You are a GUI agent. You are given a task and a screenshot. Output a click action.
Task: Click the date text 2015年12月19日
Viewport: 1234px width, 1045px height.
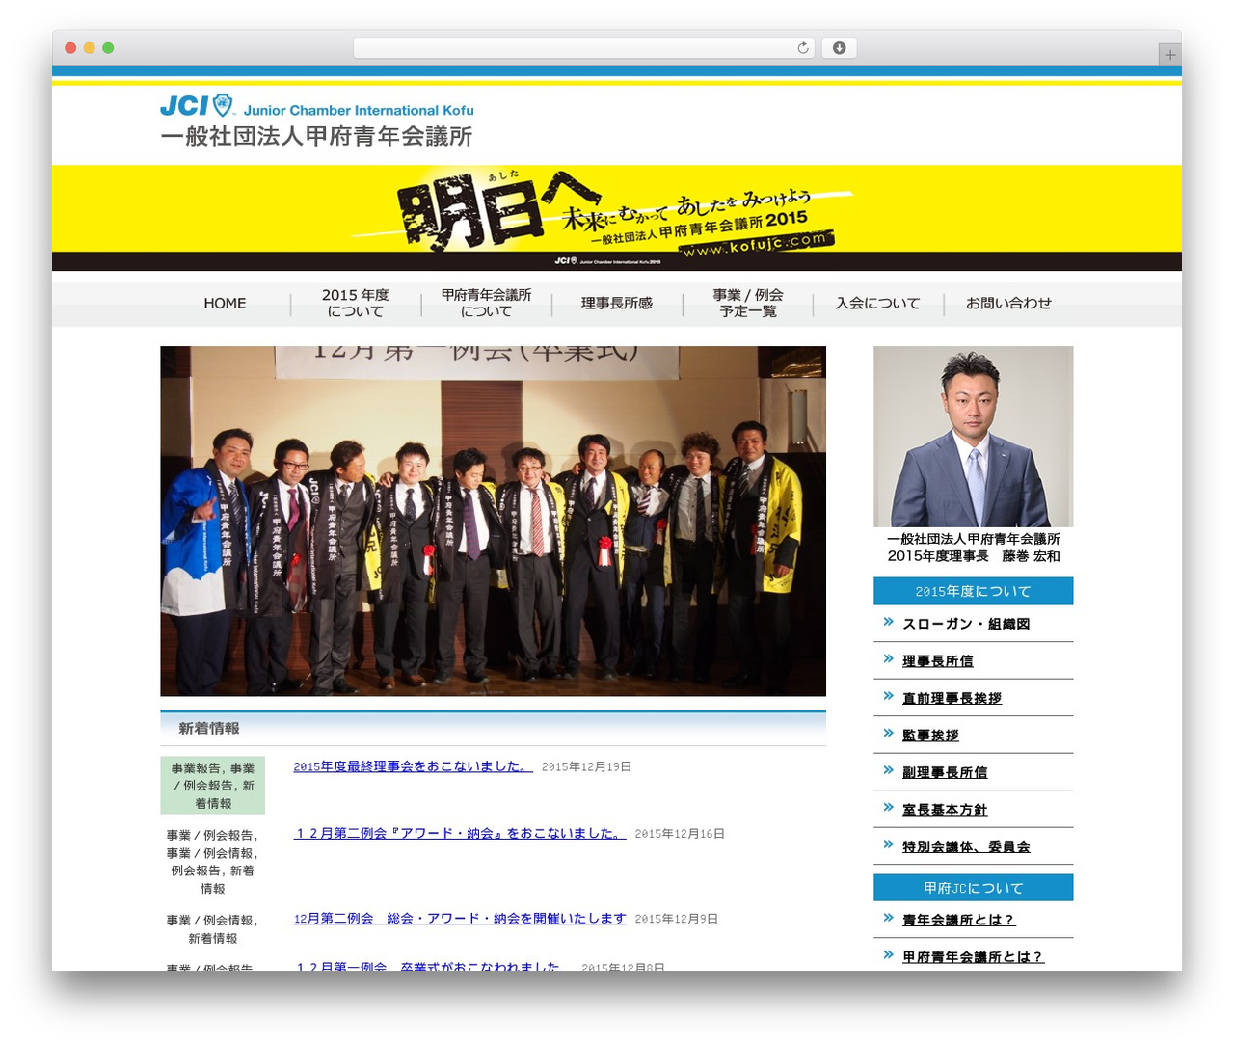pyautogui.click(x=586, y=767)
